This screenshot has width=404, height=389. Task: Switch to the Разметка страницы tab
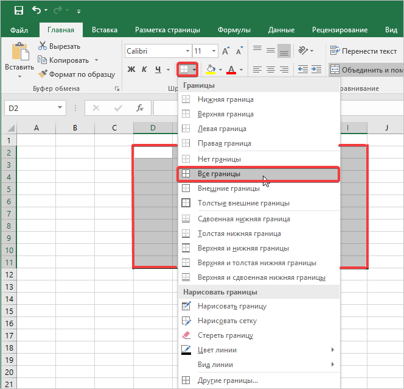[x=167, y=30]
